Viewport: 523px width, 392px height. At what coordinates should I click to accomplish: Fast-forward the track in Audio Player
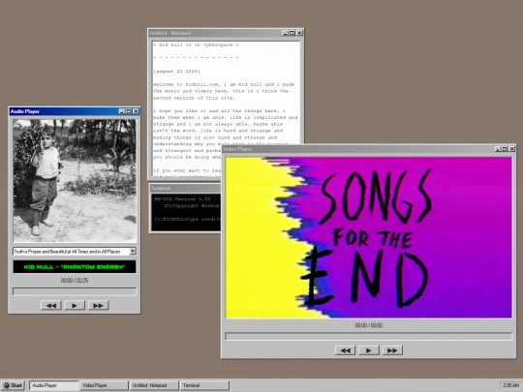(98, 305)
